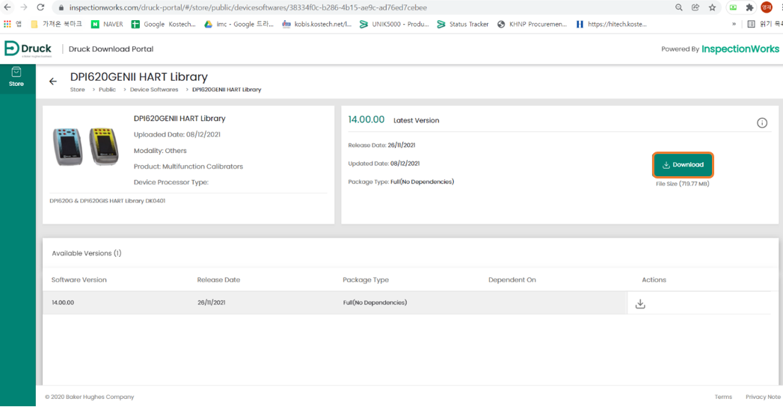The image size is (783, 407).
Task: Click the Latest Version label
Action: [x=416, y=121]
